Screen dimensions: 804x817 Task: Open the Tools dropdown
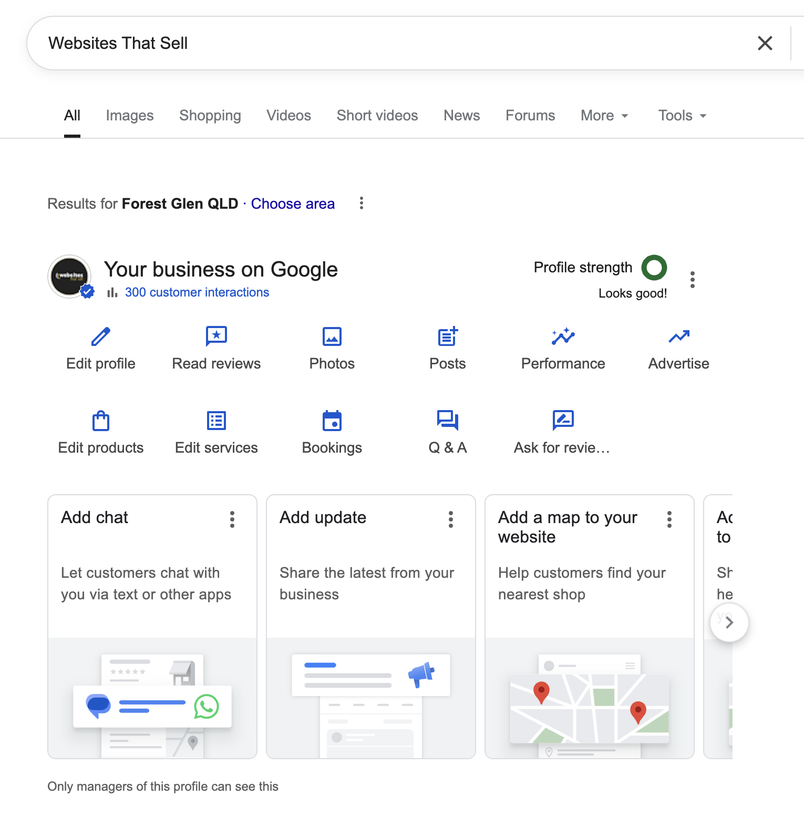click(x=682, y=116)
